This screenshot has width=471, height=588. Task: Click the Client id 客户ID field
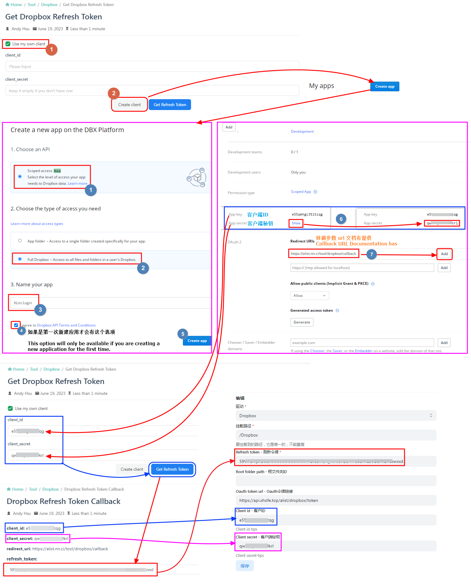pos(336,520)
